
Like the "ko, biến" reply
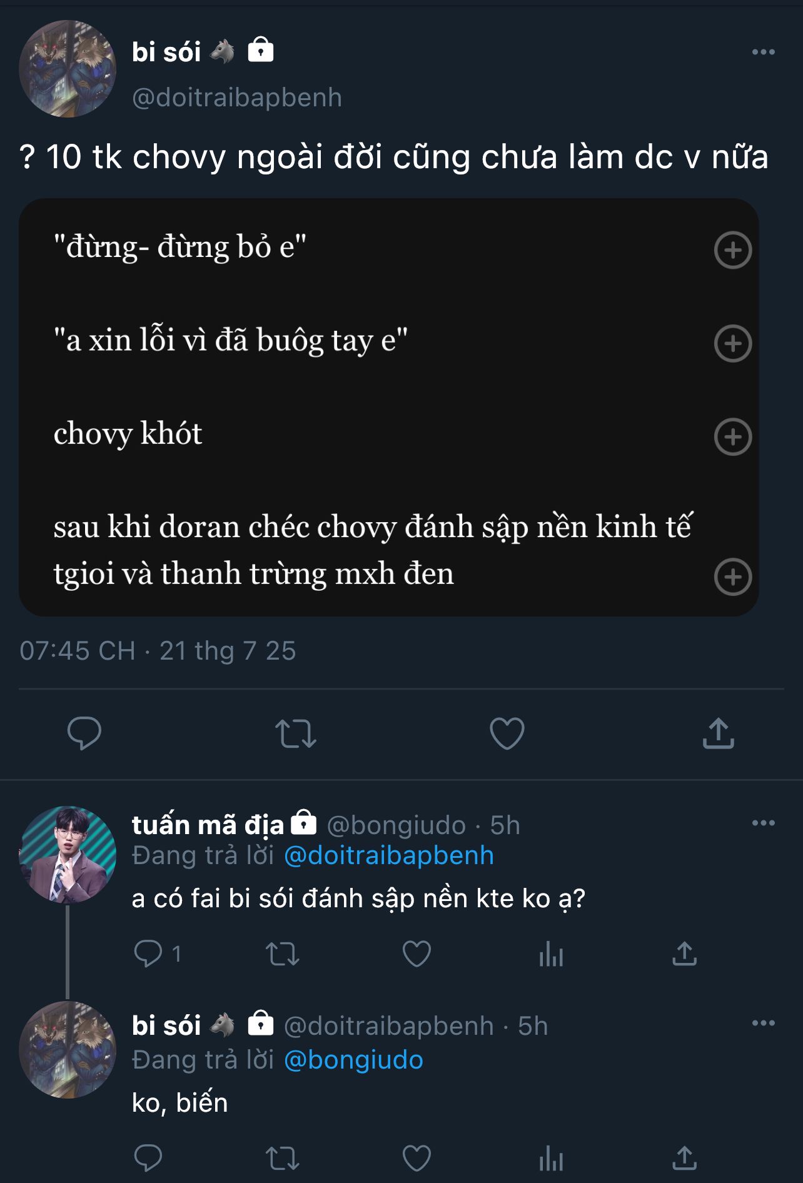tap(417, 1159)
